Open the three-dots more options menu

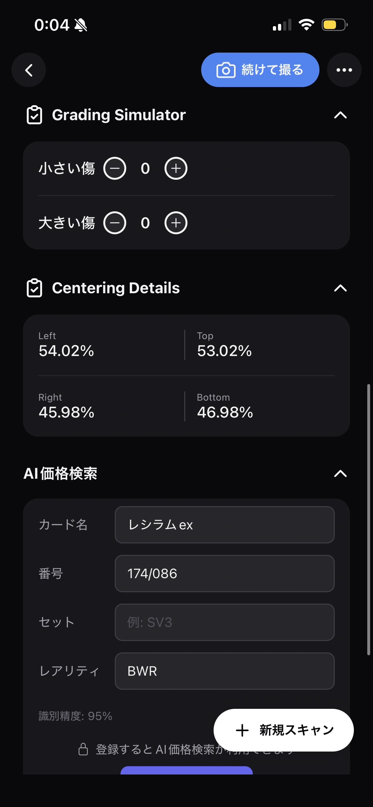[344, 70]
